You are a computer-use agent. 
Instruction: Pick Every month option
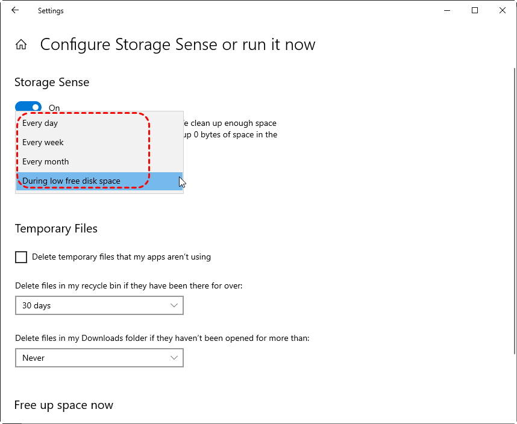(x=46, y=161)
